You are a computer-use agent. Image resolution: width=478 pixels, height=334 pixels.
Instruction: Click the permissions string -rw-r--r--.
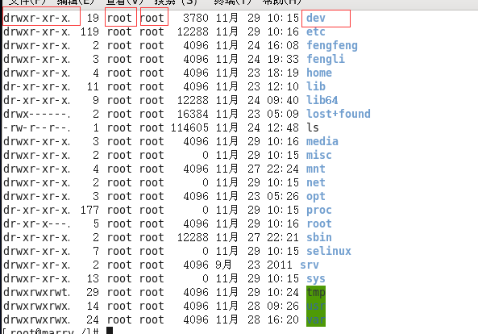pyautogui.click(x=37, y=127)
